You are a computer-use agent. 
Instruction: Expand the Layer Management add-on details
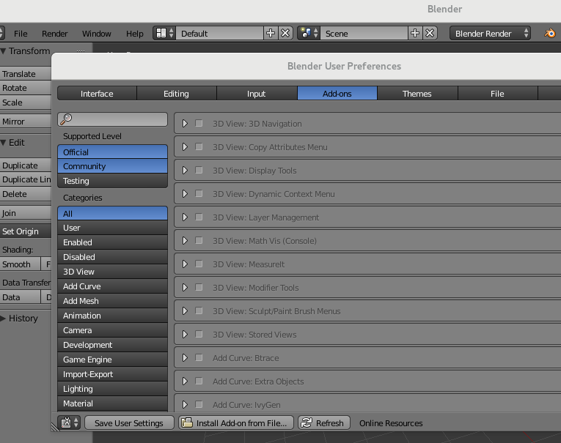(185, 217)
